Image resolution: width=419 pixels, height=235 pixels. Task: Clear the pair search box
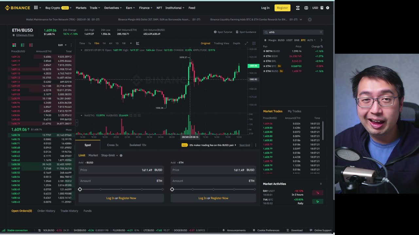coord(321,32)
